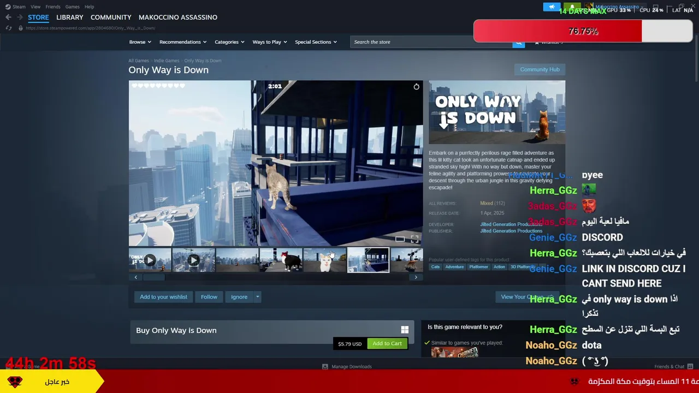This screenshot has height=393, width=699.
Task: Open the Jilted Generation Productions developer link
Action: [x=511, y=224]
